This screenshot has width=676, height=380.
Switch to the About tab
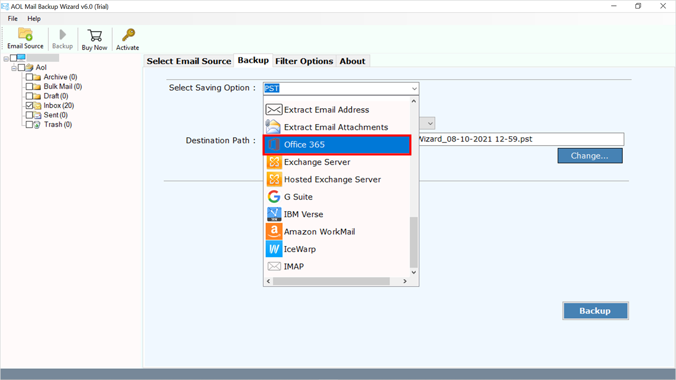click(x=353, y=61)
